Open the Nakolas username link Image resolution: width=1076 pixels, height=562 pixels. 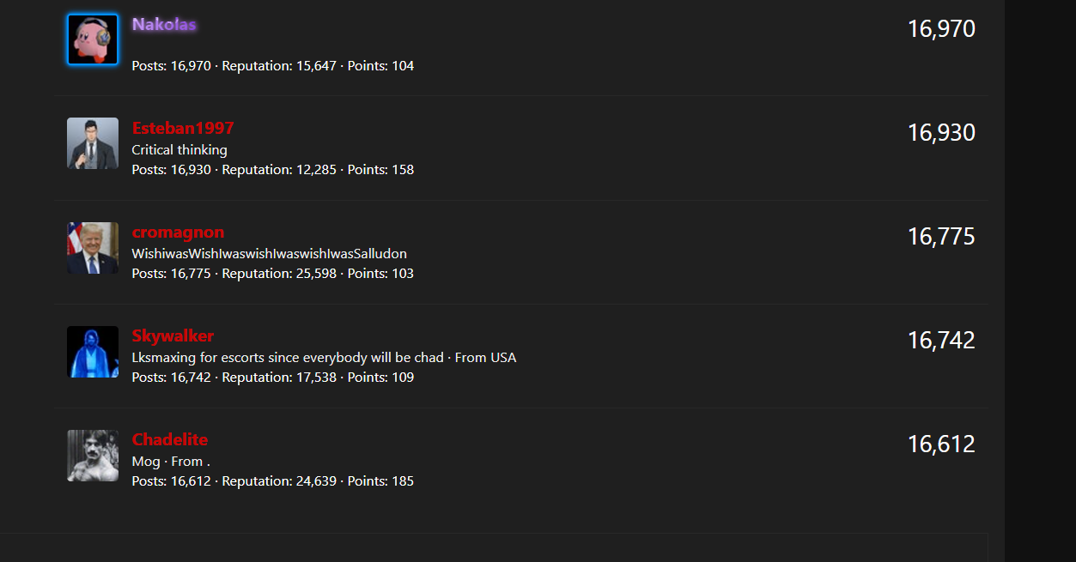pos(164,24)
